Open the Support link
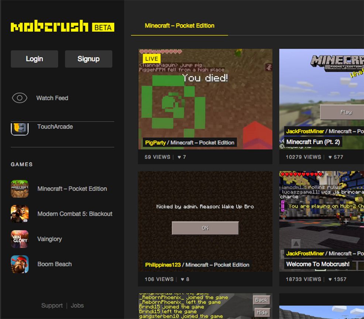The width and height of the screenshot is (364, 319). (52, 306)
